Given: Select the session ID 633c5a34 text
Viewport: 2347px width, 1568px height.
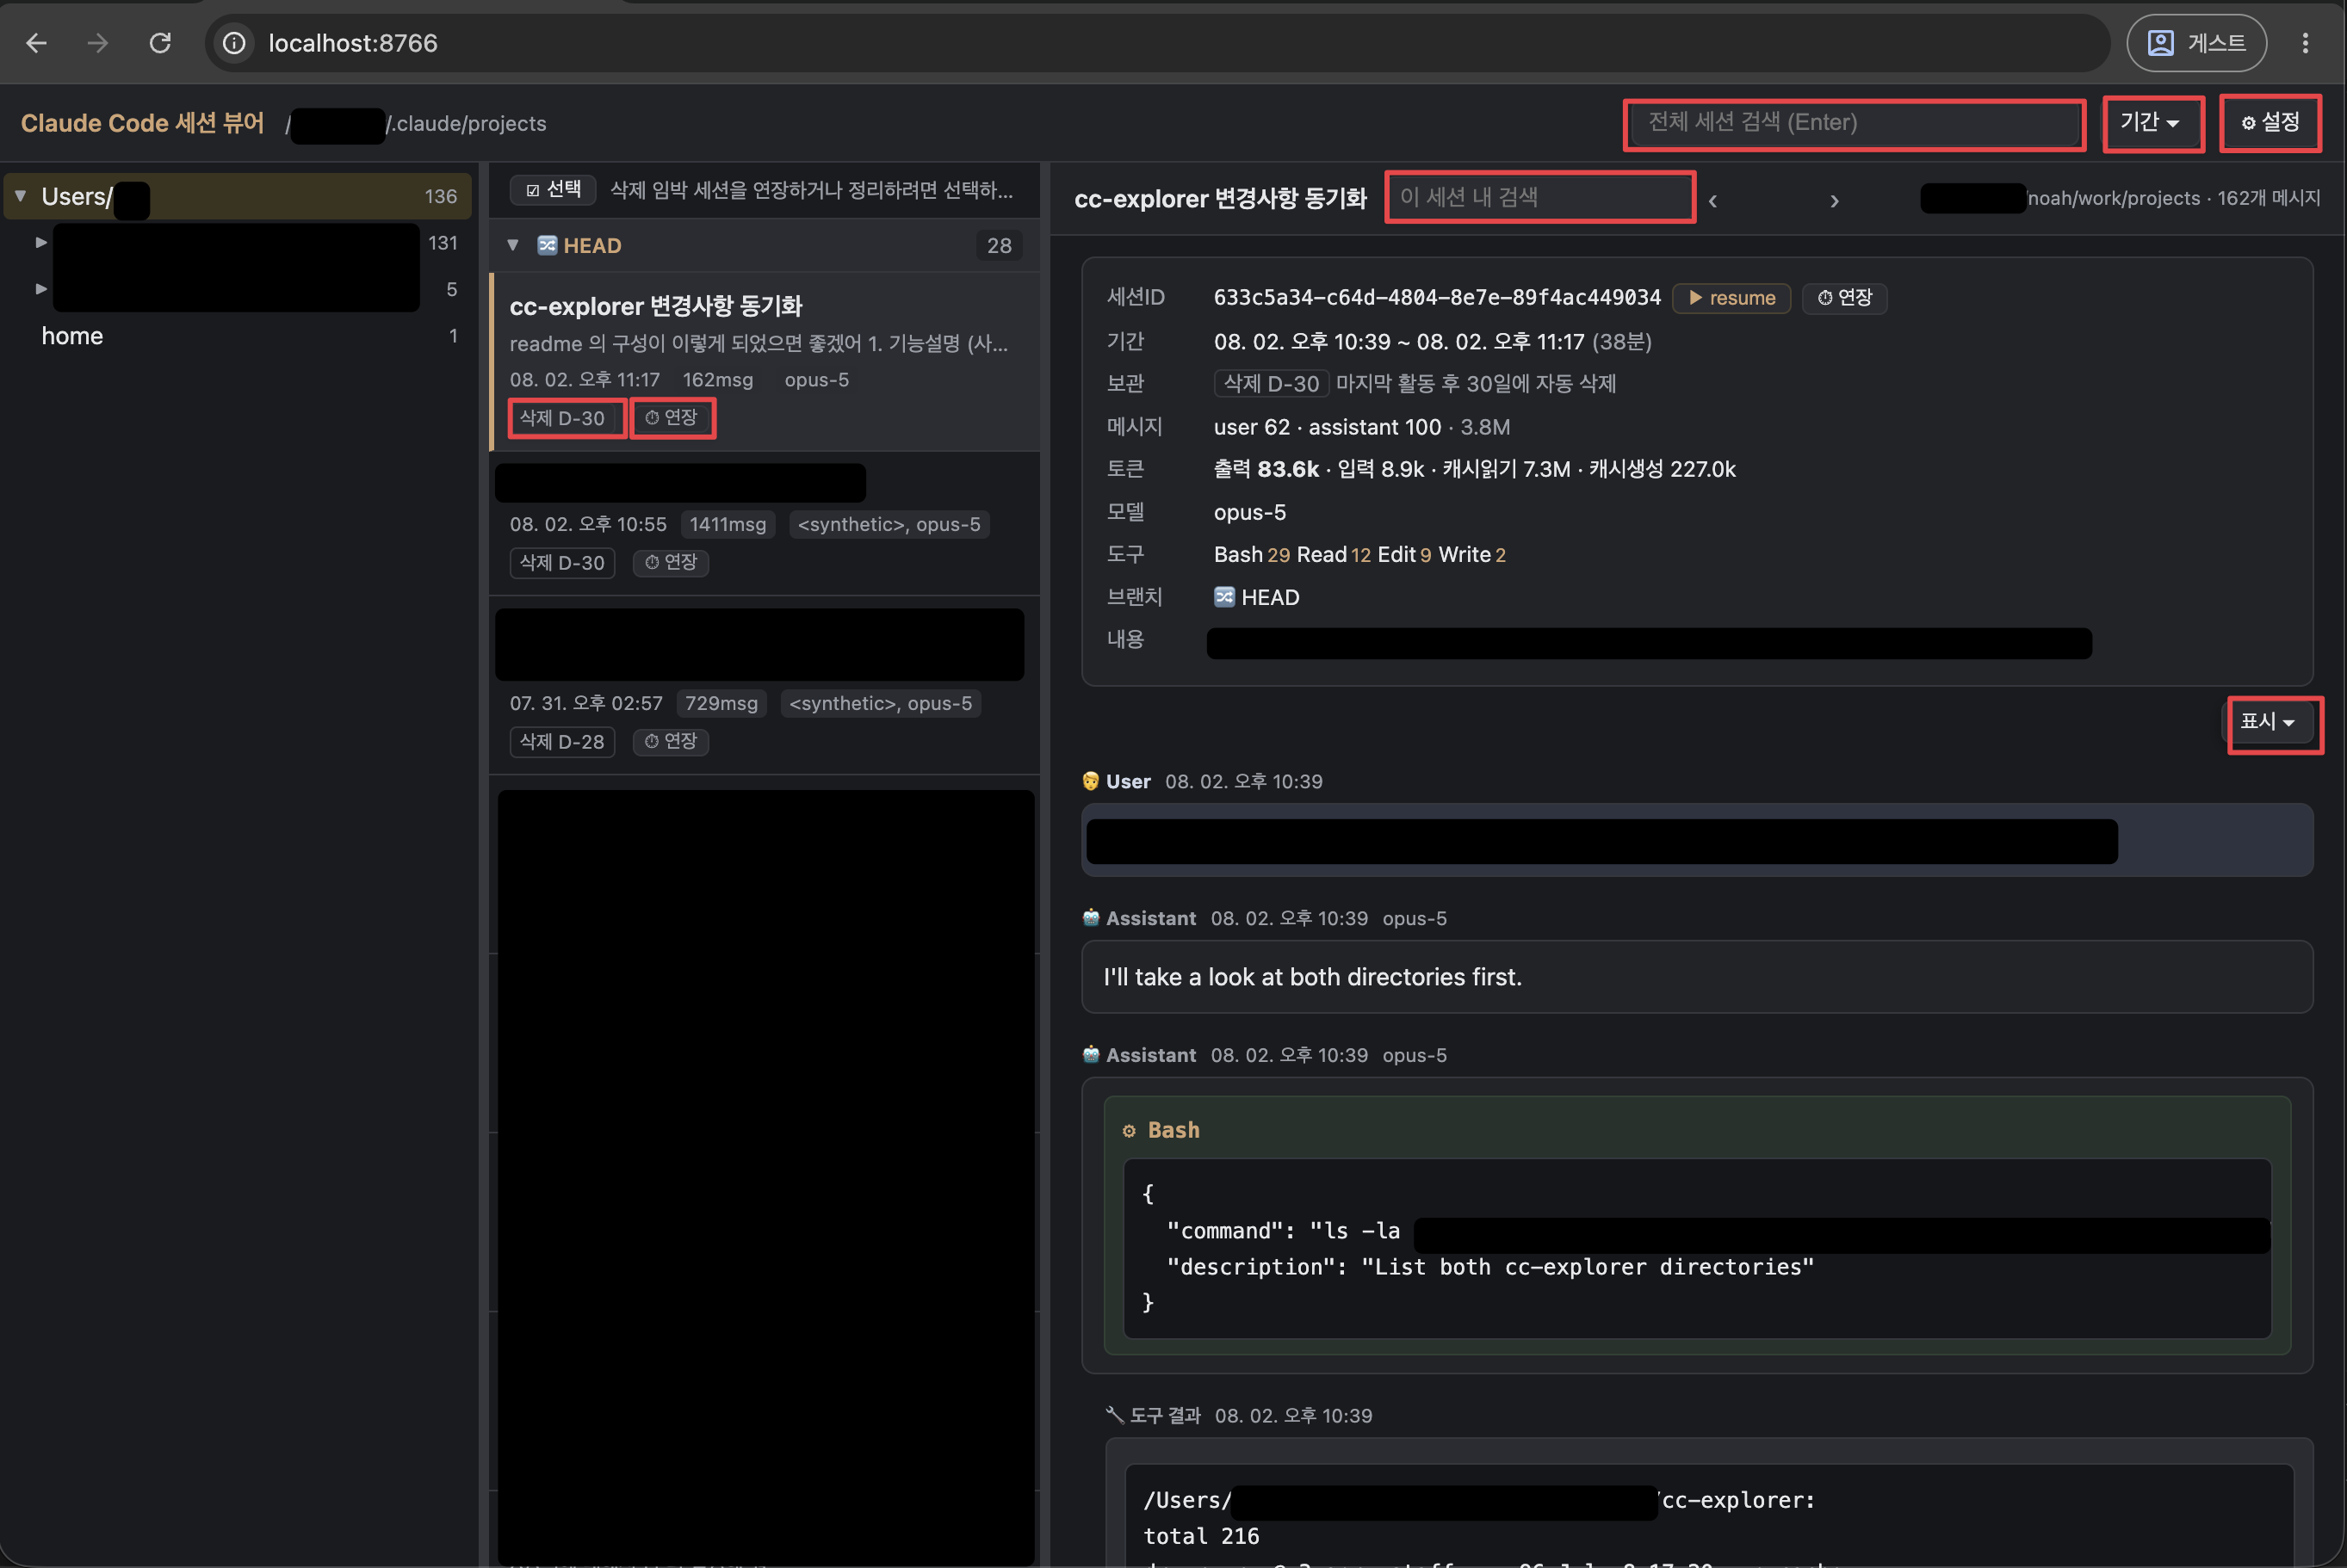Looking at the screenshot, I should coord(1437,298).
